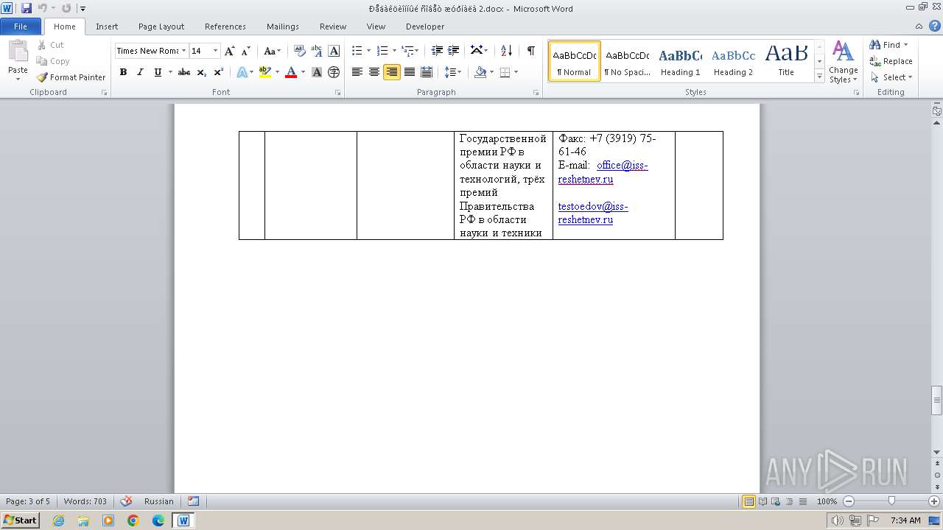The height and width of the screenshot is (530, 943).
Task: Click the Cut button
Action: coord(51,45)
